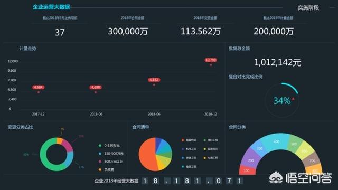This screenshot has height=190, width=338.
Task: Click the 实施阶段 label
Action: tap(308, 8)
